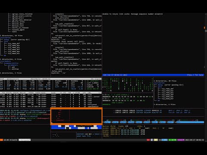Click Quit in htop function bar
Image resolution: width=207 pixels, height=155 pixels.
tap(190, 122)
